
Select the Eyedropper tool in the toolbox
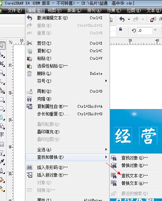pos(2,162)
